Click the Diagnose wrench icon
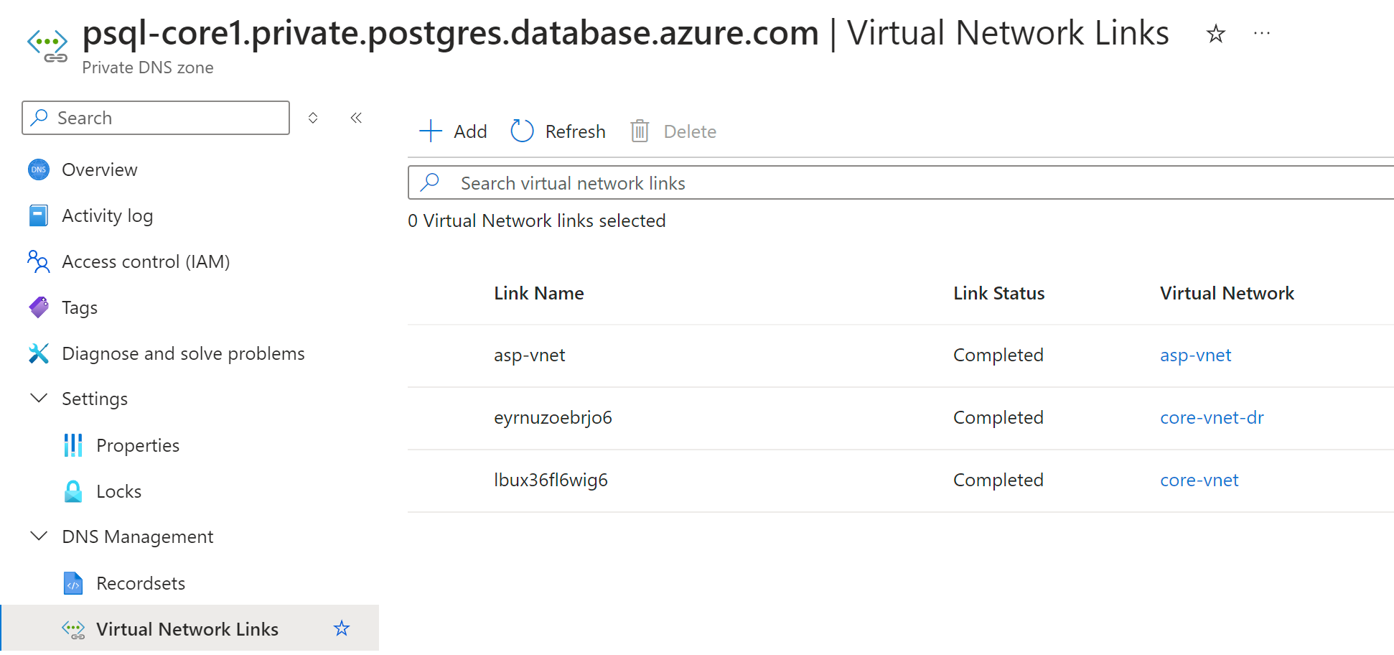Viewport: 1394px width, 655px height. 39,353
